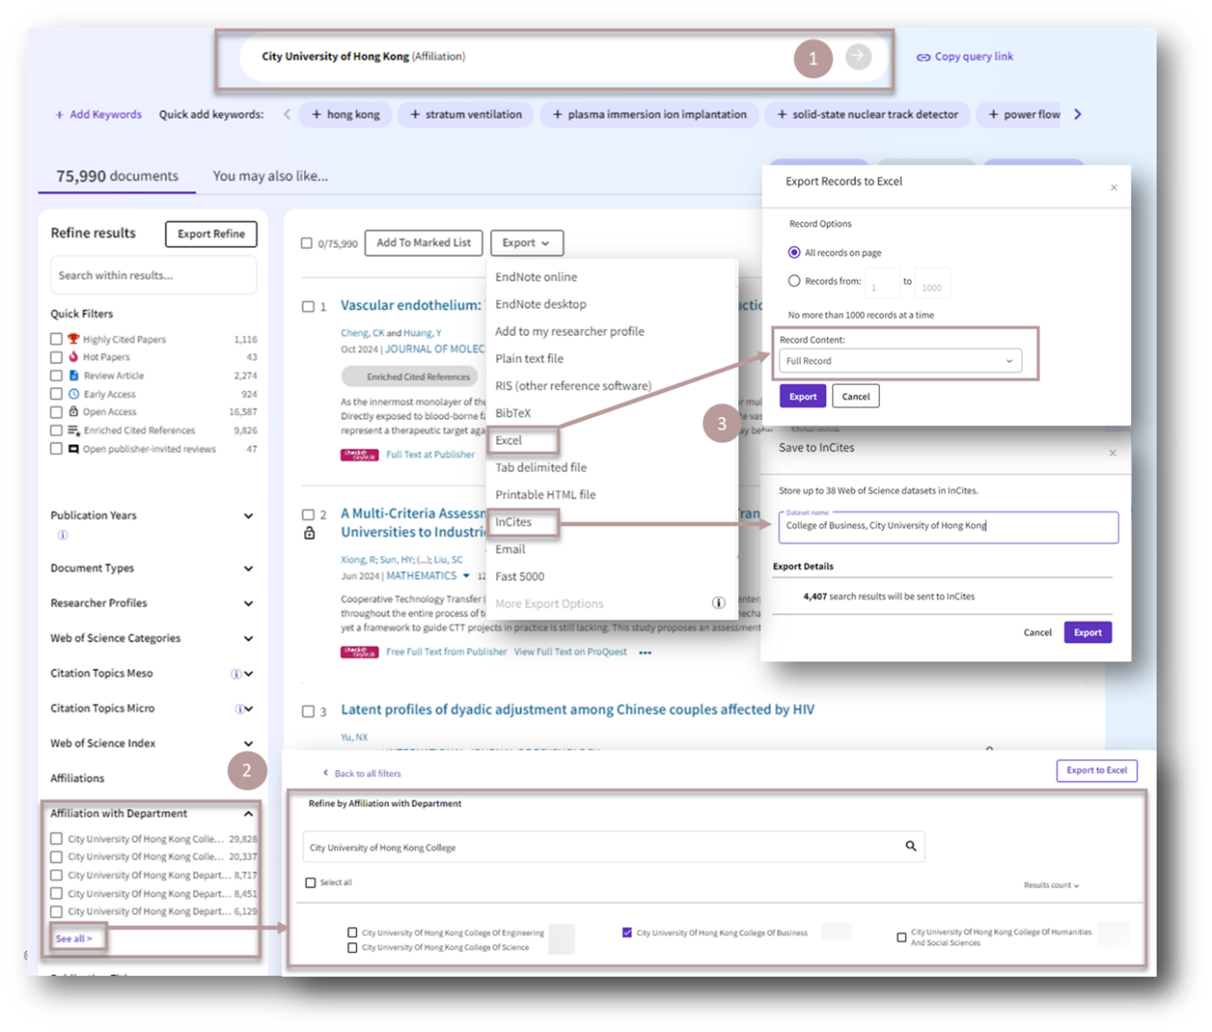The image size is (1212, 1032).
Task: Uncheck City University Of Hong Kong College Of Business
Action: tap(627, 933)
